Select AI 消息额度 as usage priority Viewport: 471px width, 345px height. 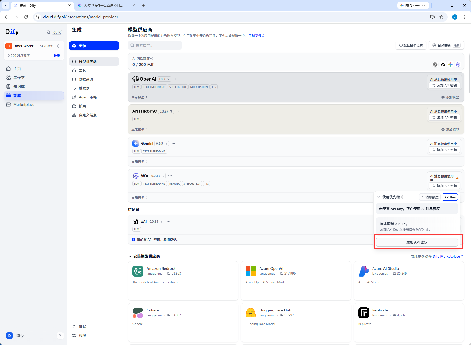click(x=430, y=197)
